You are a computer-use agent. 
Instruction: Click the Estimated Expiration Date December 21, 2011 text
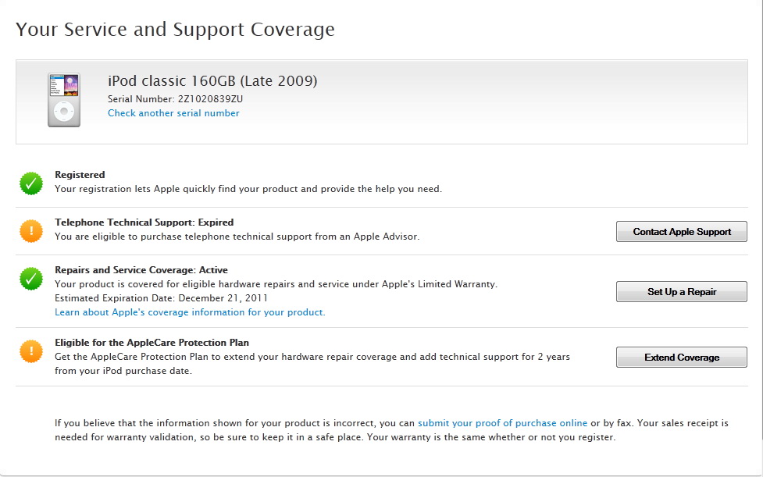pyautogui.click(x=163, y=298)
